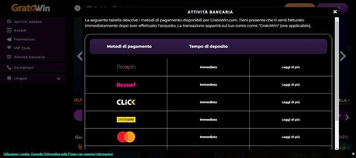
Task: Open Promozioni in the sidebar
Action: pyautogui.click(x=24, y=39)
